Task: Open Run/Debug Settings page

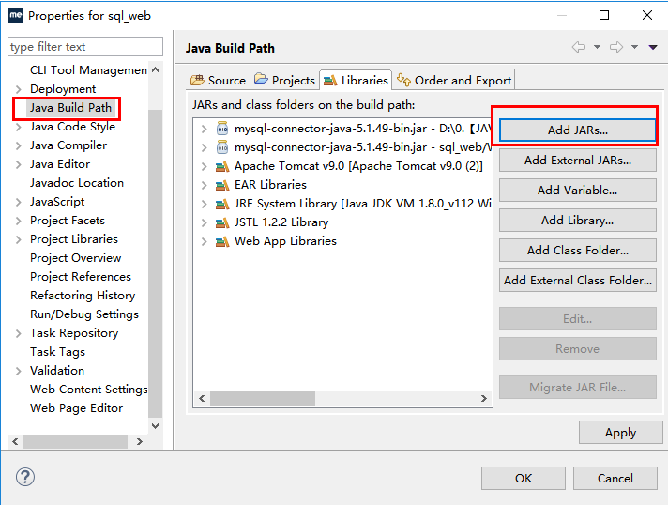Action: click(84, 314)
